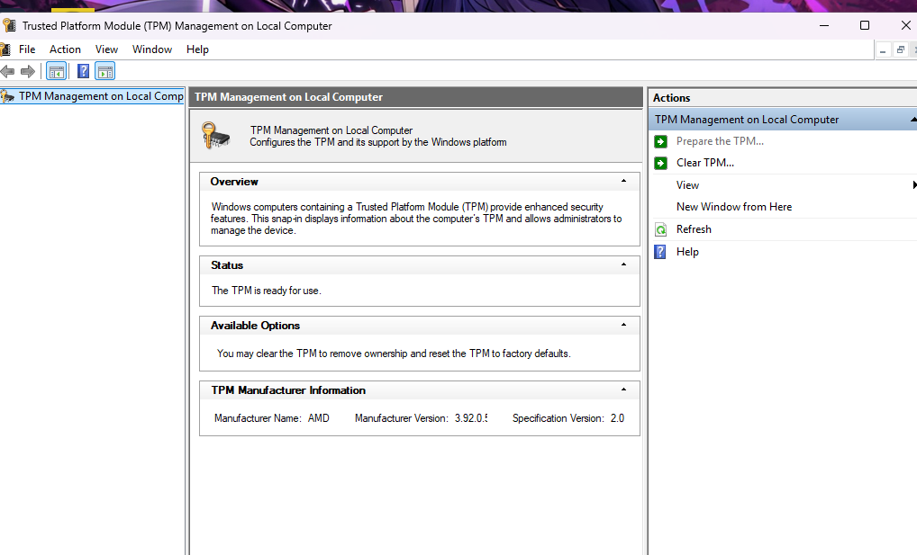Viewport: 917px width, 555px height.
Task: Collapse the TPM Management actions group arrow
Action: 912,119
